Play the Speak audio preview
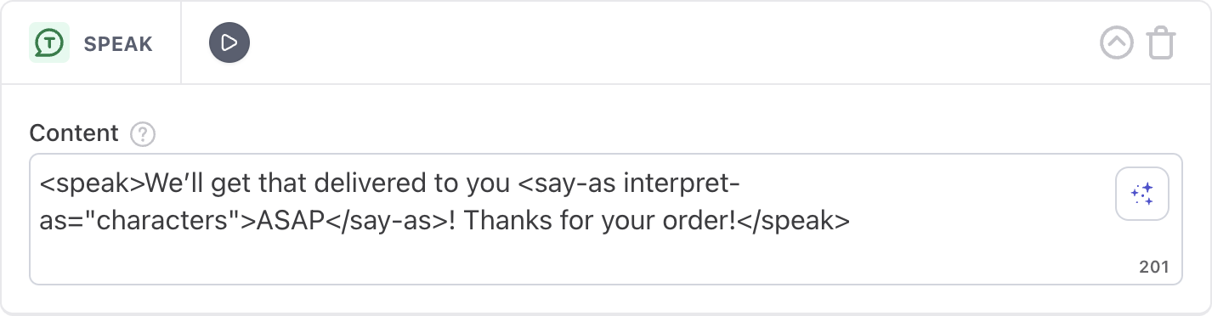This screenshot has height=316, width=1212. tap(229, 42)
